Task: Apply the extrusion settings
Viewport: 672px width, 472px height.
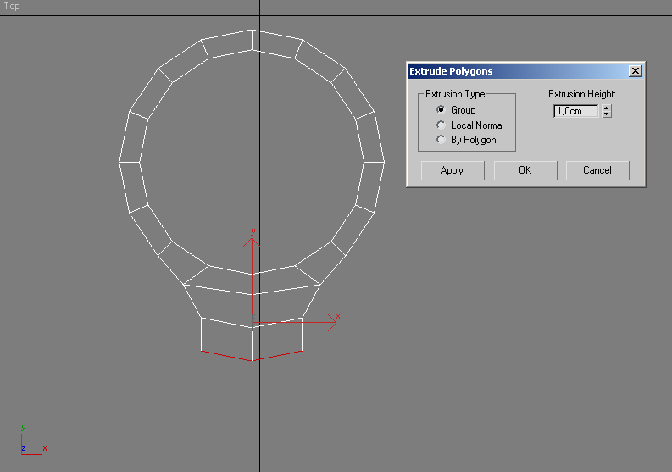Action: [x=453, y=170]
